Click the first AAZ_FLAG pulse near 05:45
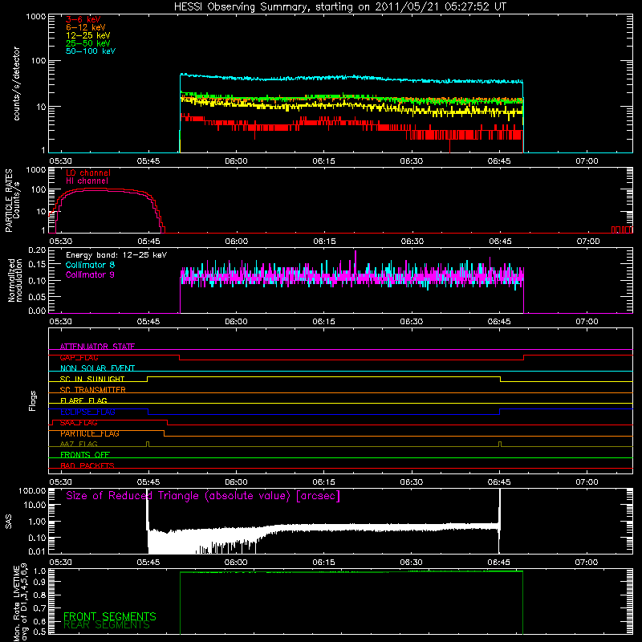Screen dimensions: 642x642 click(x=148, y=444)
